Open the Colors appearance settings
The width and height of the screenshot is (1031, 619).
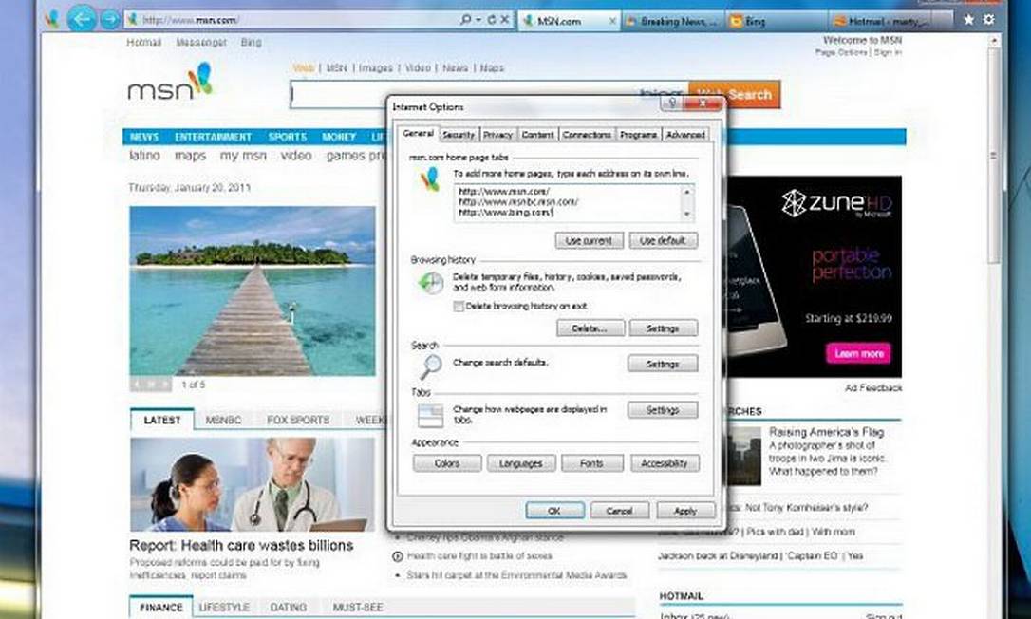coord(447,464)
